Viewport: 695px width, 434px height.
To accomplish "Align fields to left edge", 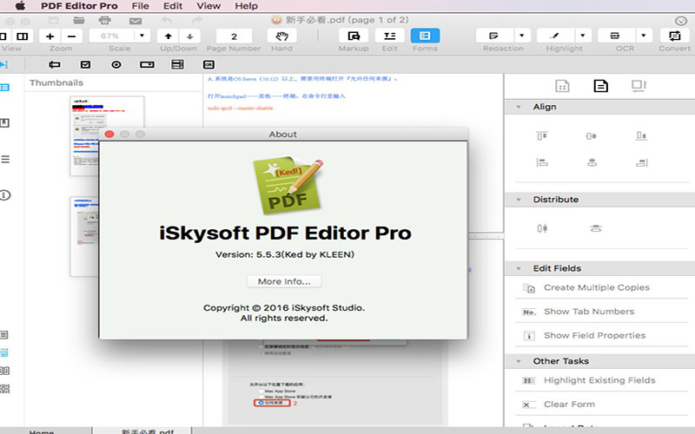I will point(541,162).
